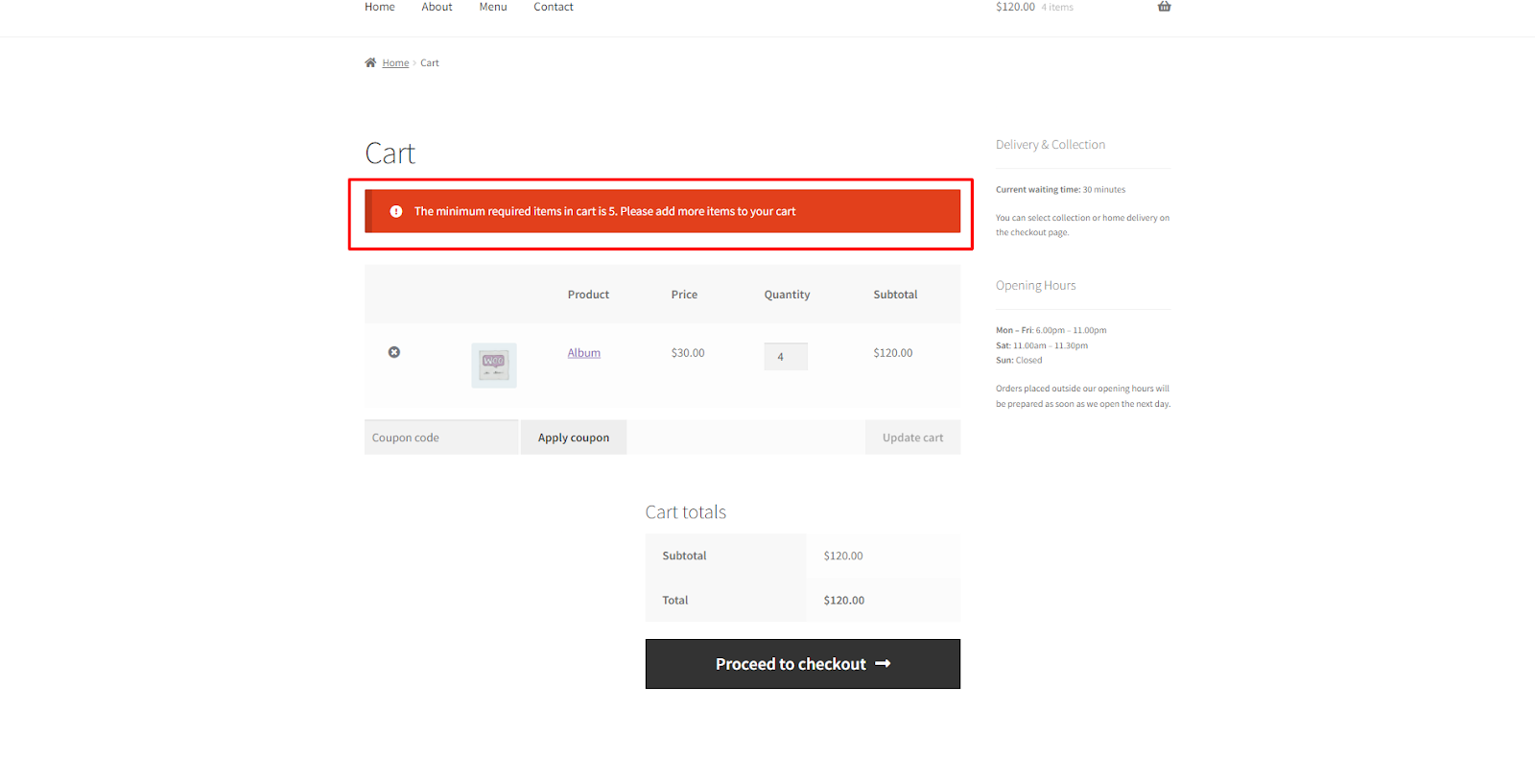Click the Cart totals heading
The height and width of the screenshot is (757, 1535).
pyautogui.click(x=686, y=512)
